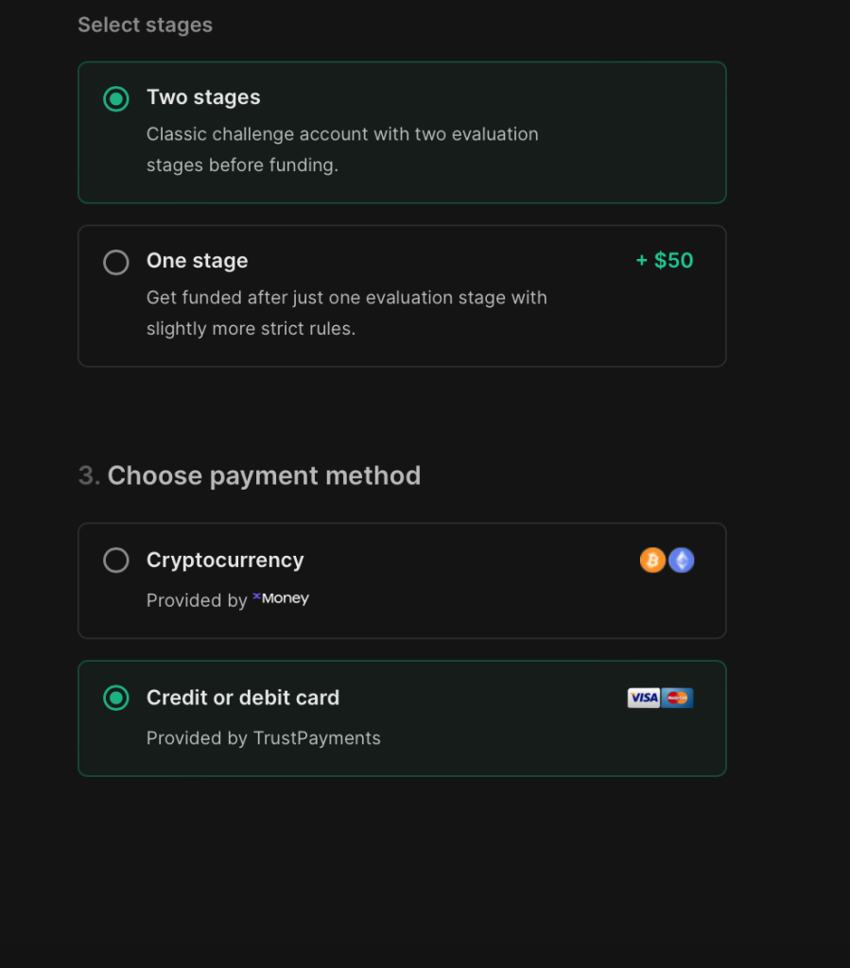Click the '+ $50' price label
The height and width of the screenshot is (968, 850).
coord(664,260)
